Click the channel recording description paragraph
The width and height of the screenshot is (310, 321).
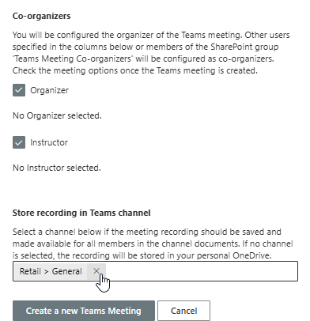click(153, 244)
